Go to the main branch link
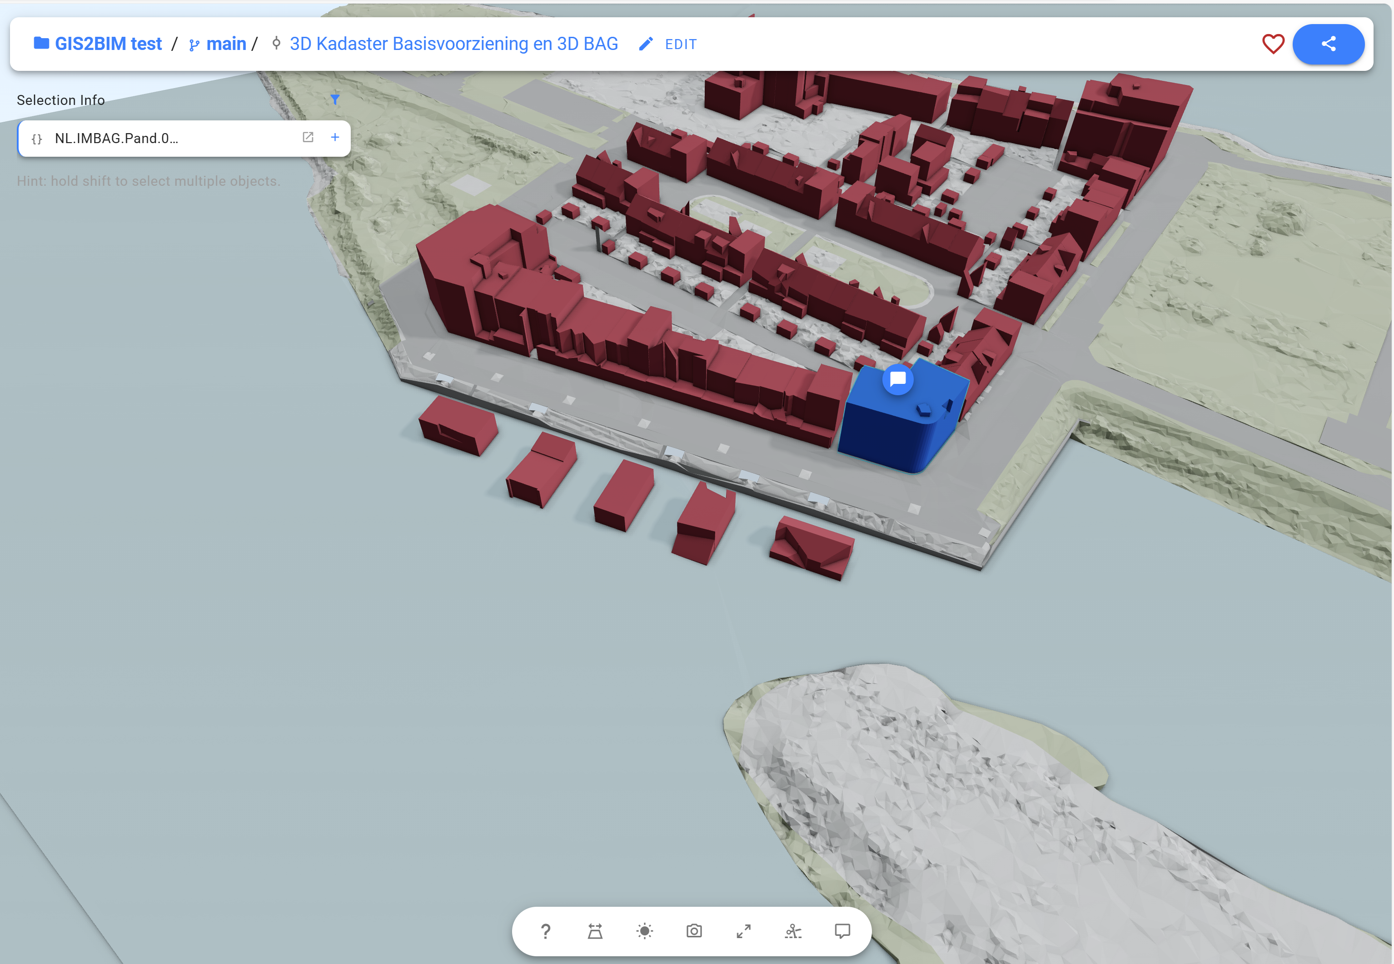The width and height of the screenshot is (1394, 964). [226, 44]
